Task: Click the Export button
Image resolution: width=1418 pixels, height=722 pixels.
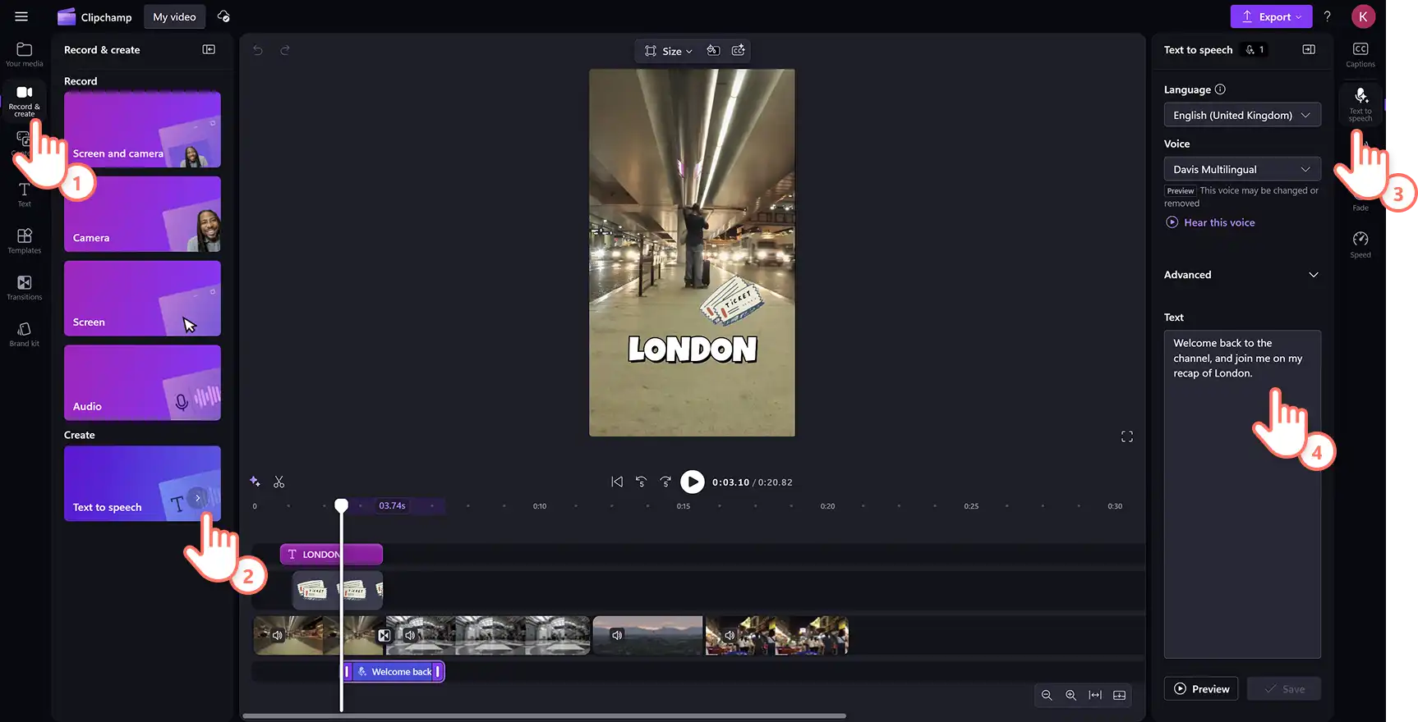Action: coord(1271,16)
